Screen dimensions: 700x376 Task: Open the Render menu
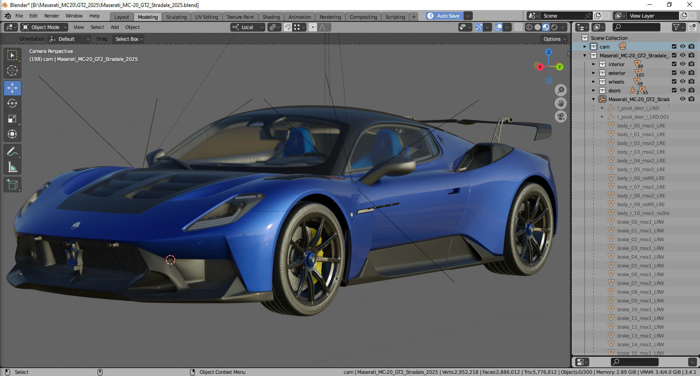coord(52,16)
